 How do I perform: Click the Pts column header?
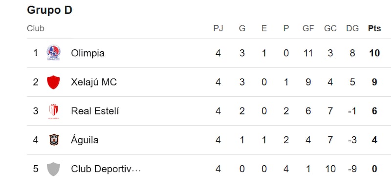click(x=374, y=28)
